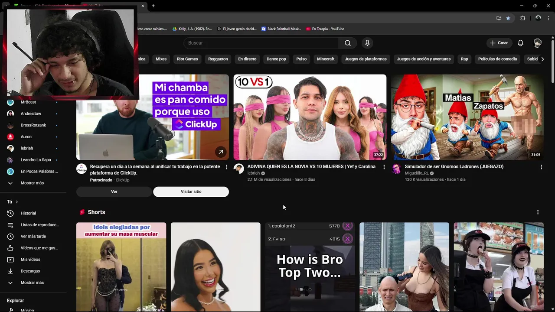Open the Idols elogiadas short

coord(121,267)
